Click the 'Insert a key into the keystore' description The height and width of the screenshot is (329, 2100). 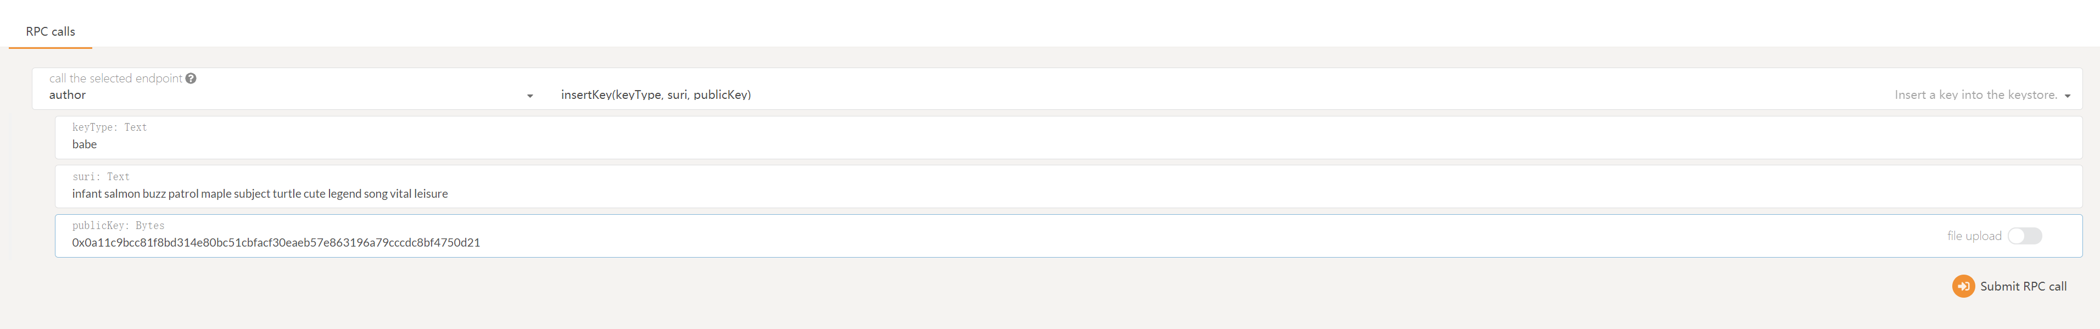(x=1975, y=95)
